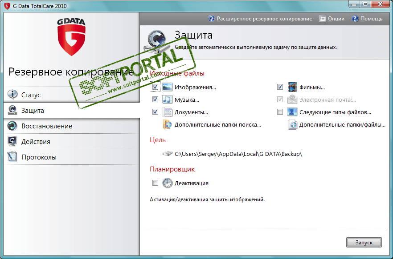Uncheck the Изображения checkbox
The height and width of the screenshot is (259, 393).
[x=155, y=87]
